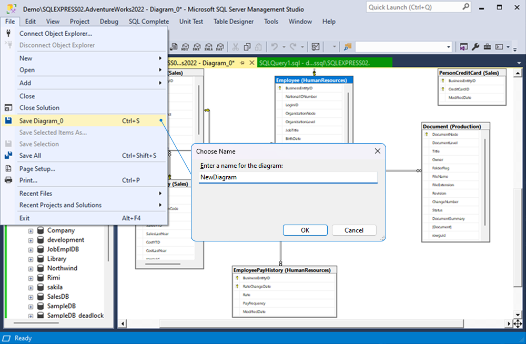Image resolution: width=526 pixels, height=344 pixels.
Task: Click the New DMX Query toolbar icon
Action: (197, 46)
